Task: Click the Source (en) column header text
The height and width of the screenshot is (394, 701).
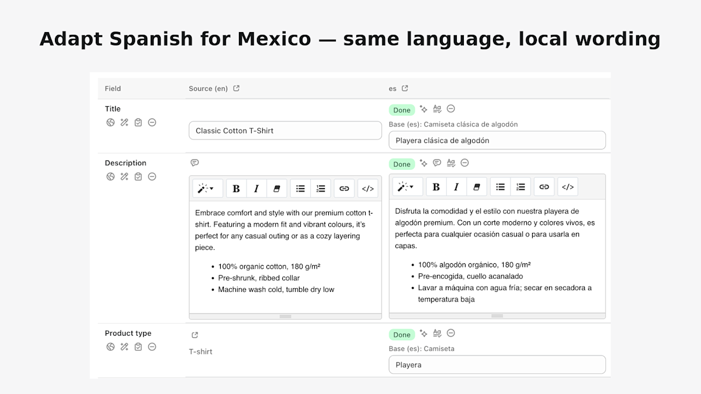Action: coord(208,89)
